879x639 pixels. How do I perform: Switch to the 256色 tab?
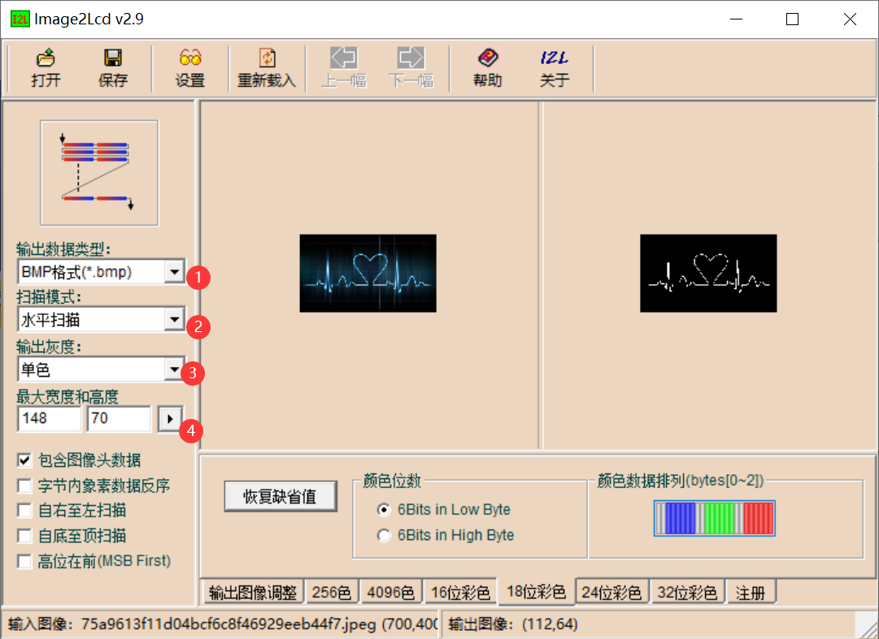click(x=331, y=592)
